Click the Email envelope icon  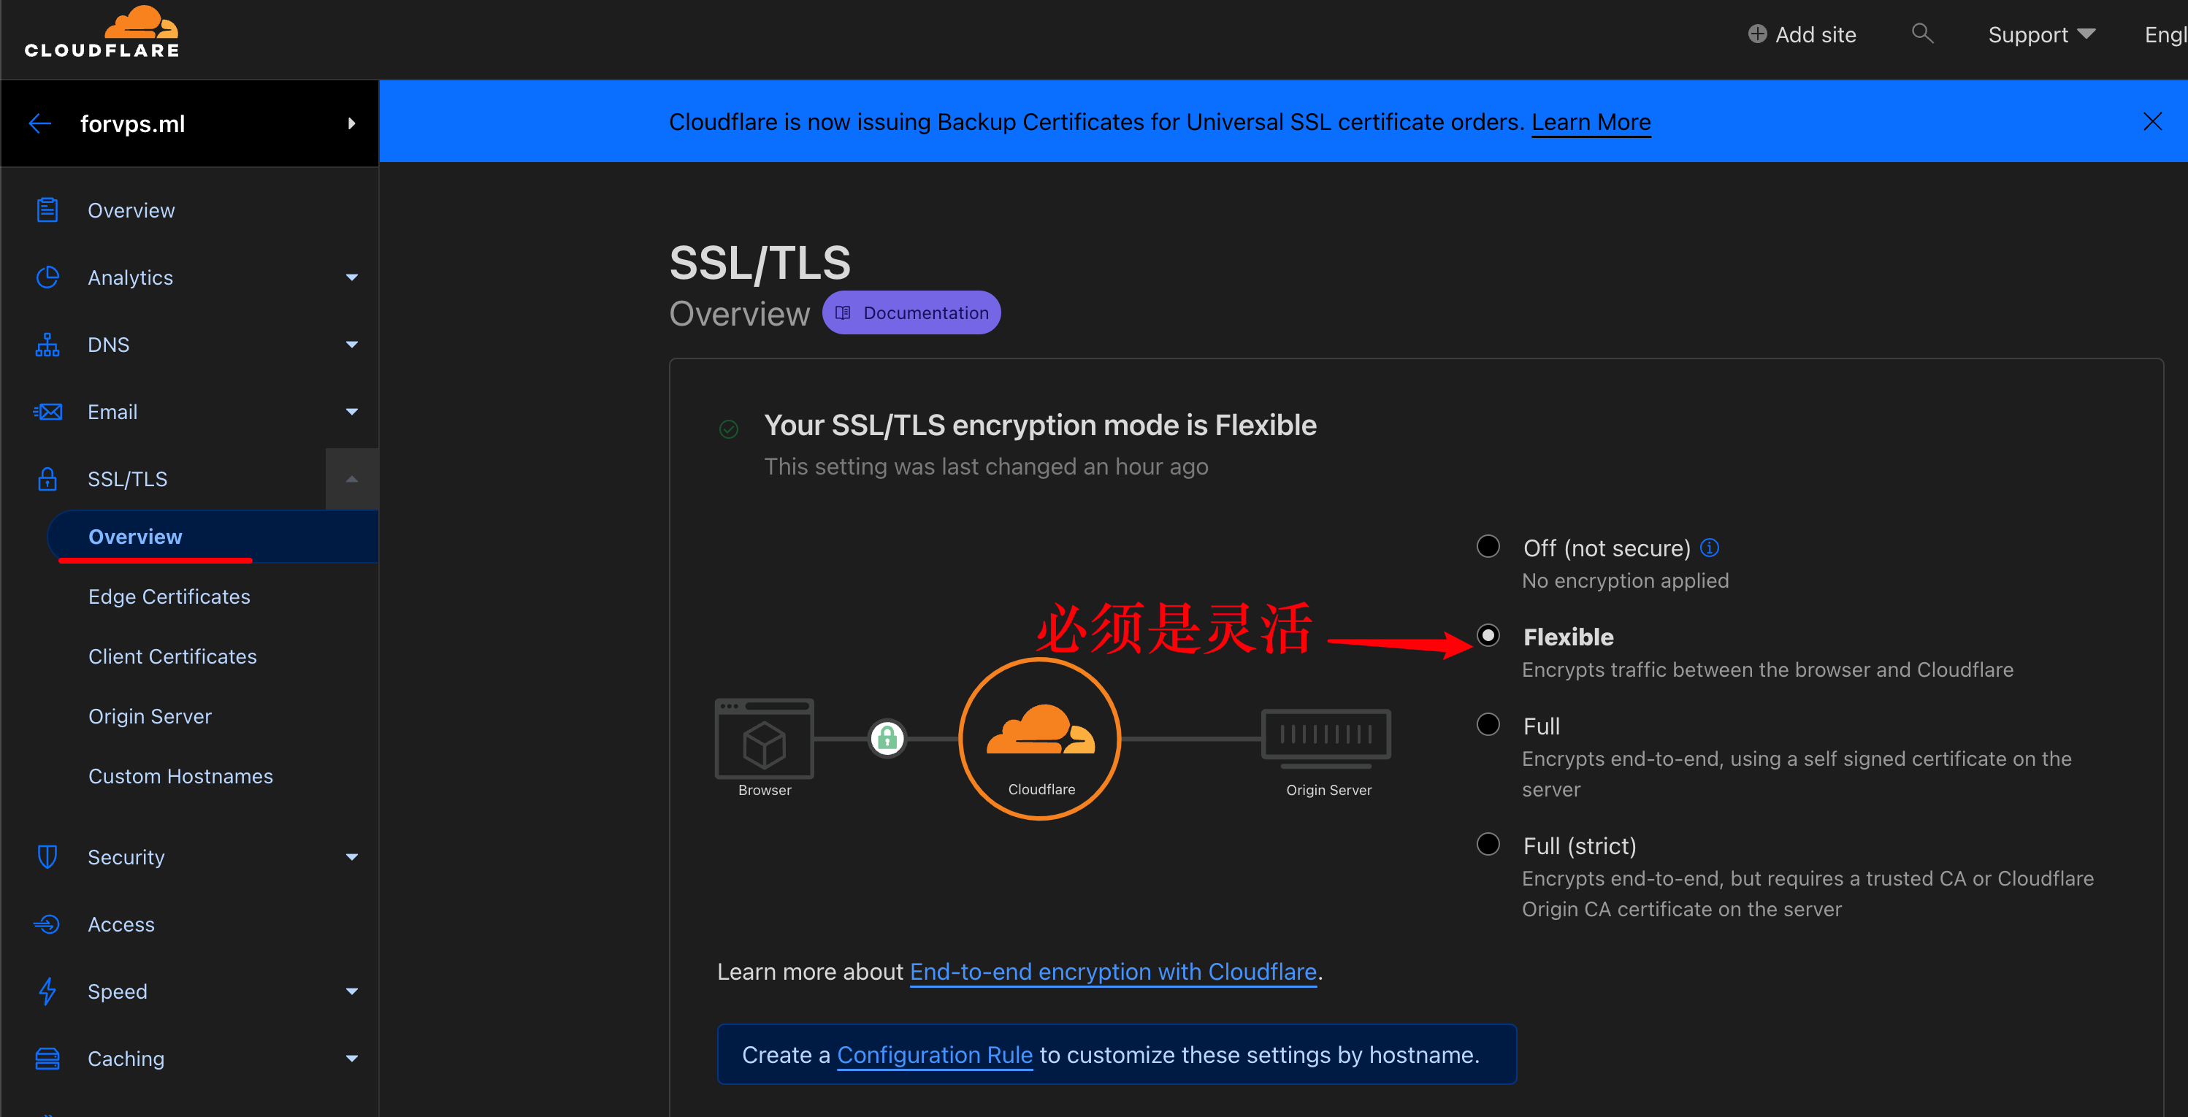[x=47, y=412]
